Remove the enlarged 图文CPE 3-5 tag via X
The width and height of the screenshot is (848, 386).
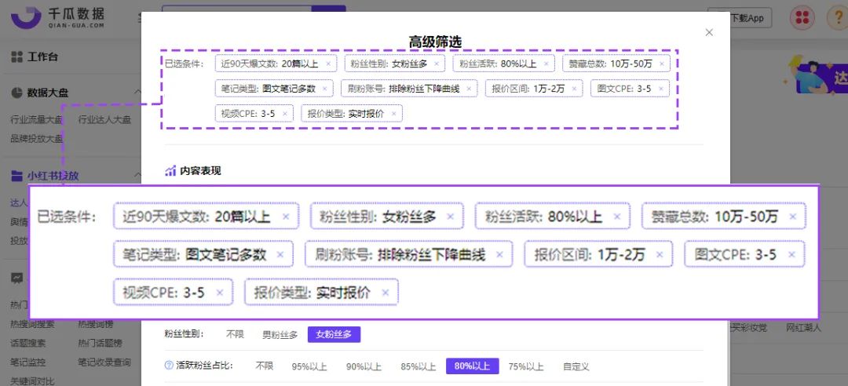pos(791,255)
